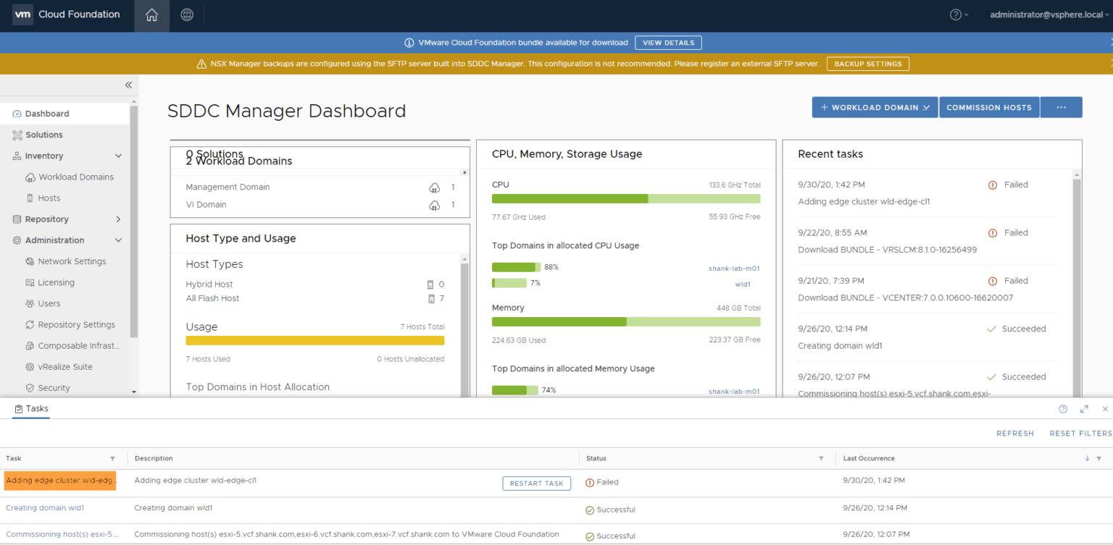Click the Solutions sidebar icon
The height and width of the screenshot is (545, 1113).
coord(17,135)
